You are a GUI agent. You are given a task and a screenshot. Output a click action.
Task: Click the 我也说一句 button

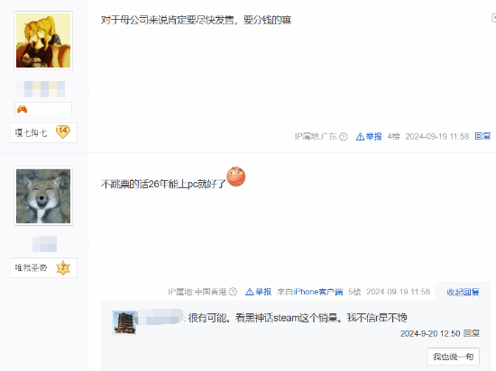(453, 357)
